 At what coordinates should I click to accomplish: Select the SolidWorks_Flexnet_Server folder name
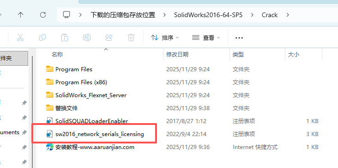[91, 95]
